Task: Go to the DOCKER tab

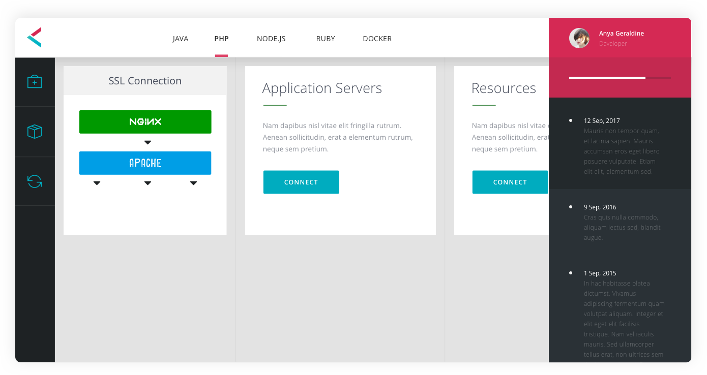Action: 377,39
